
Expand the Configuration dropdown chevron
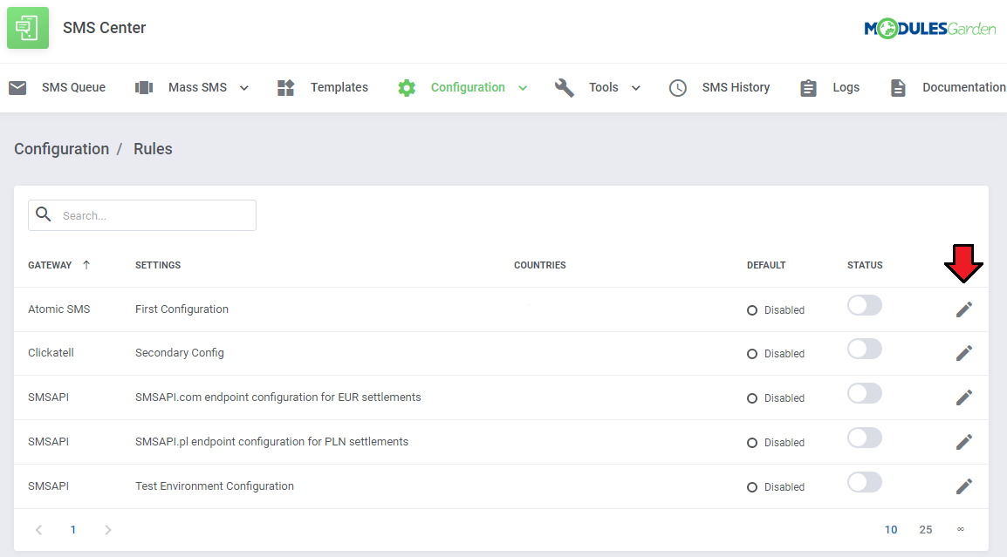coord(523,88)
